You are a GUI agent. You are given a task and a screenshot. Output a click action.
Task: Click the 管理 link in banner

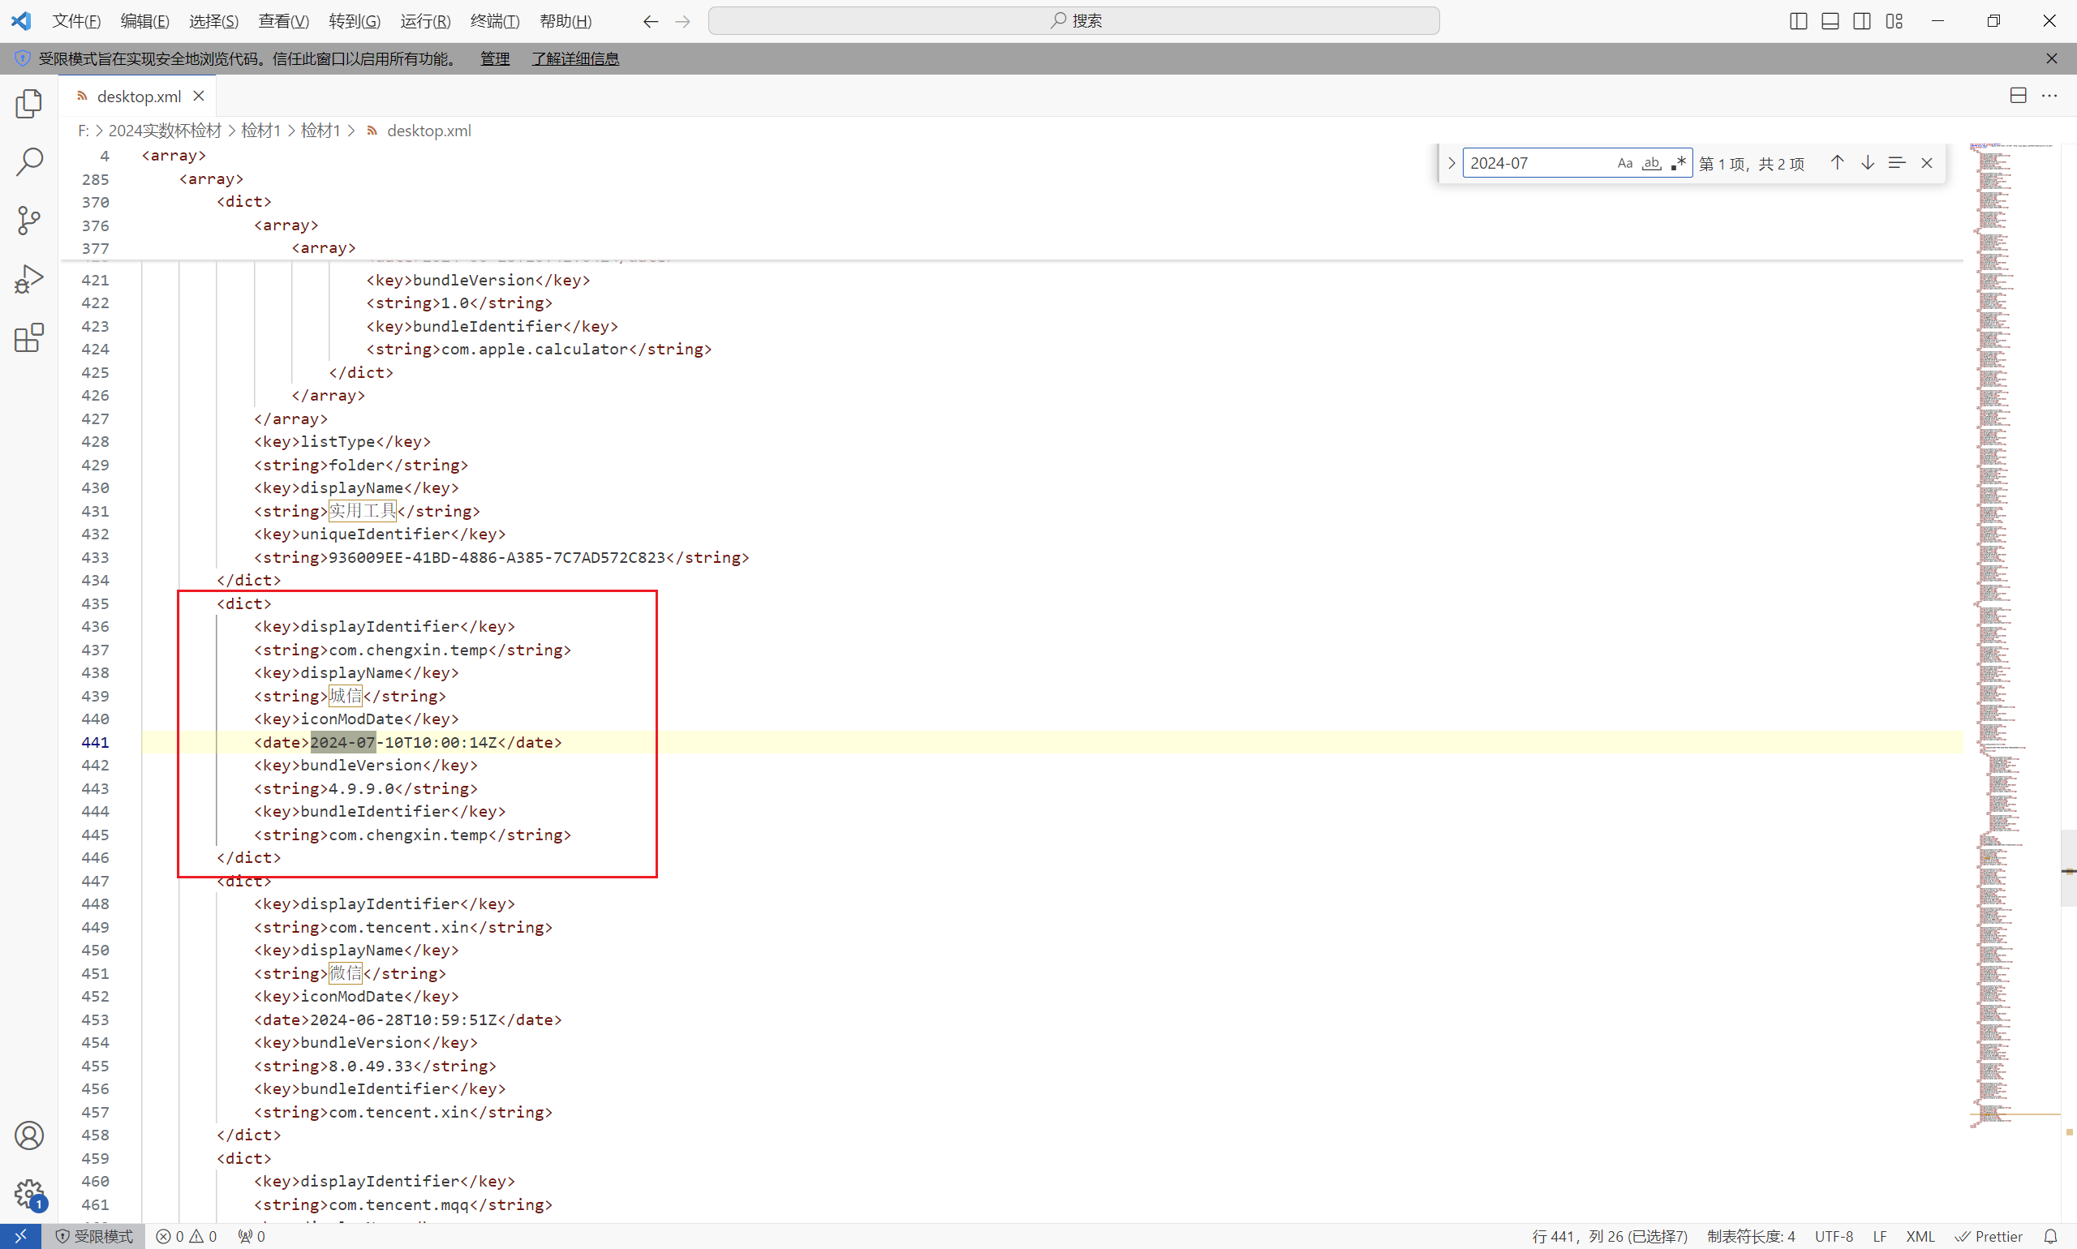coord(495,58)
